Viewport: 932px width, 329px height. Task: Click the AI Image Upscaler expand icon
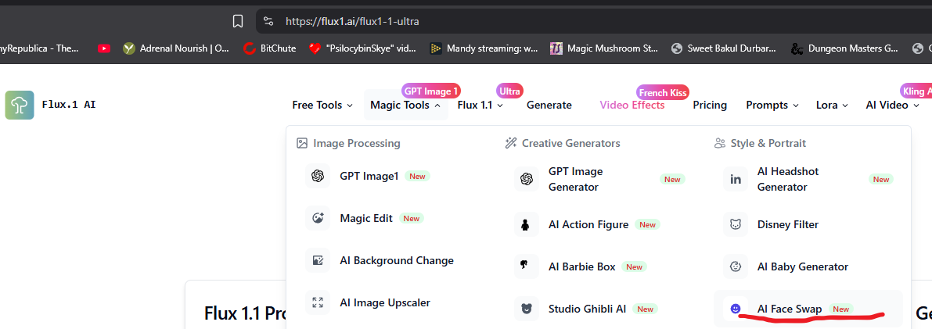318,302
